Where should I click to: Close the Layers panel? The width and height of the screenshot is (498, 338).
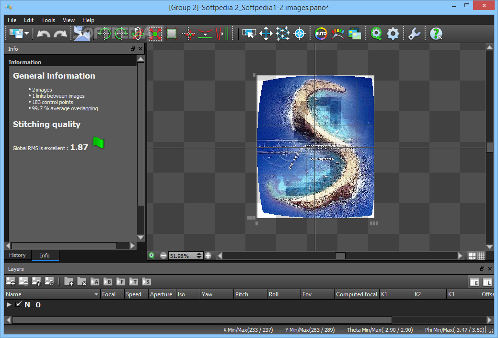[490, 269]
